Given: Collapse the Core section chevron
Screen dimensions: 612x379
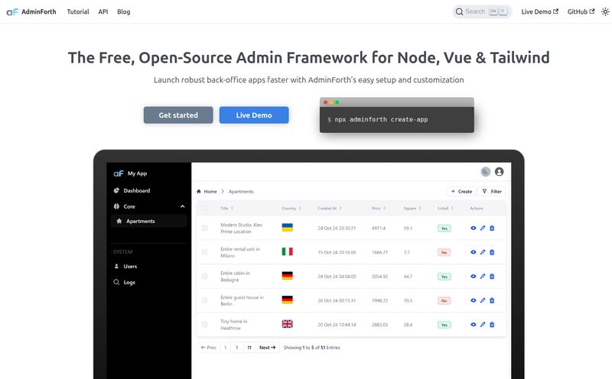Looking at the screenshot, I should [182, 206].
